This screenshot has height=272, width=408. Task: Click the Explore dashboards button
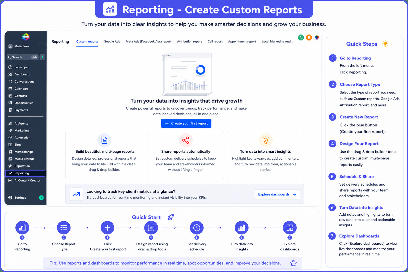coord(277,194)
